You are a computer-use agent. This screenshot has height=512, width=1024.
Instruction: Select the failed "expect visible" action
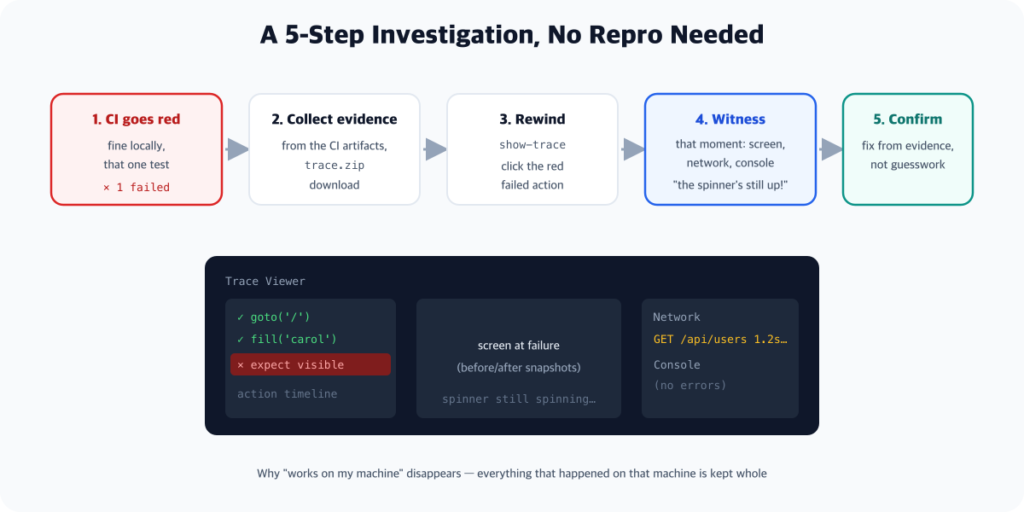[x=311, y=364]
